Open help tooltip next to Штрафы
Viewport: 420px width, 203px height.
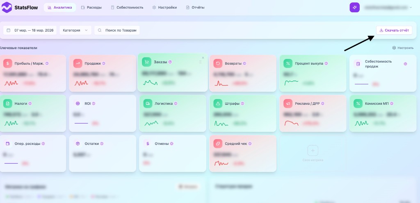pos(242,104)
